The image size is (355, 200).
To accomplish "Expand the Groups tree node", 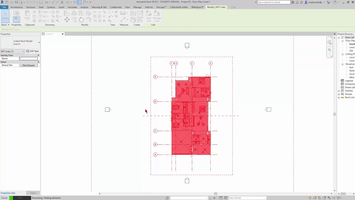I will 339,94.
